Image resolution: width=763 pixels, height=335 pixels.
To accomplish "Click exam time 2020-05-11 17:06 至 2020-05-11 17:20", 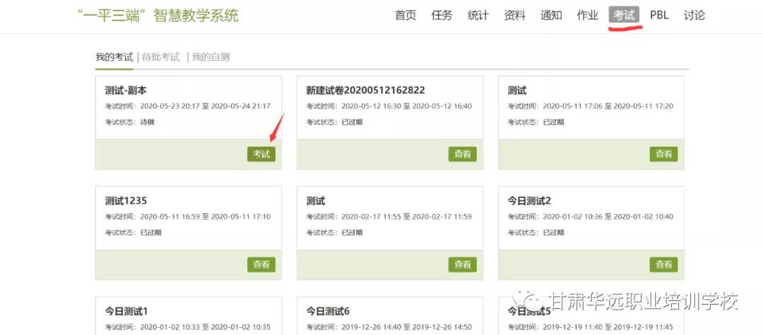I will point(608,106).
